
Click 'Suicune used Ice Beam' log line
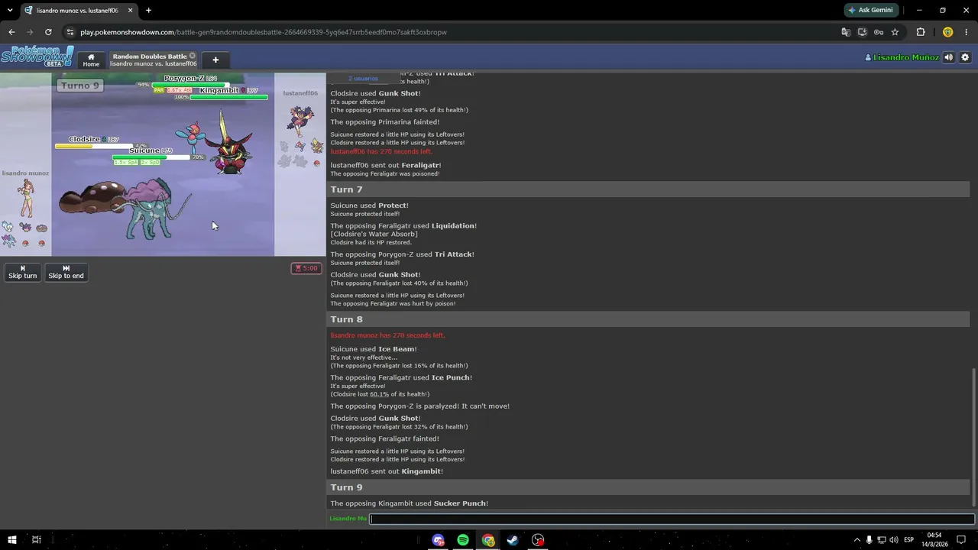[374, 349]
